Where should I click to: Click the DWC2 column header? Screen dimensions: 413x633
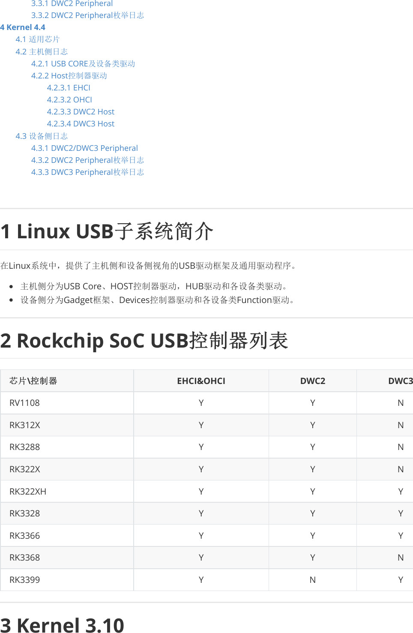pyautogui.click(x=312, y=380)
